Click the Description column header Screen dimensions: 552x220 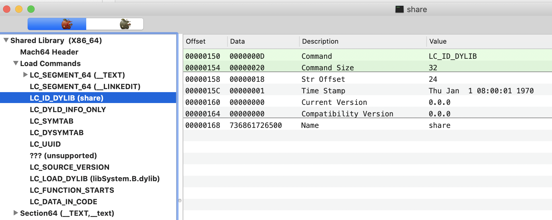320,42
